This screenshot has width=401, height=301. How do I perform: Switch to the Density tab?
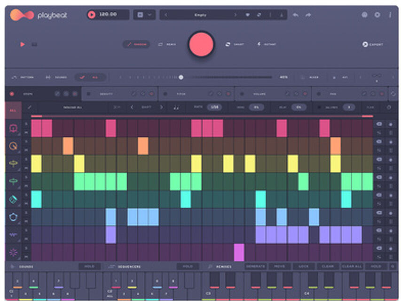(x=106, y=94)
